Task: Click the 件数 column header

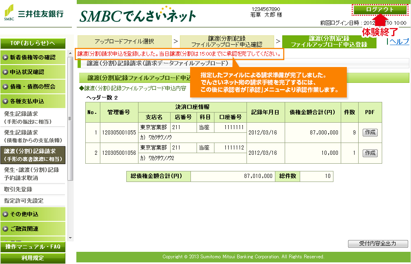Action: pyautogui.click(x=349, y=112)
